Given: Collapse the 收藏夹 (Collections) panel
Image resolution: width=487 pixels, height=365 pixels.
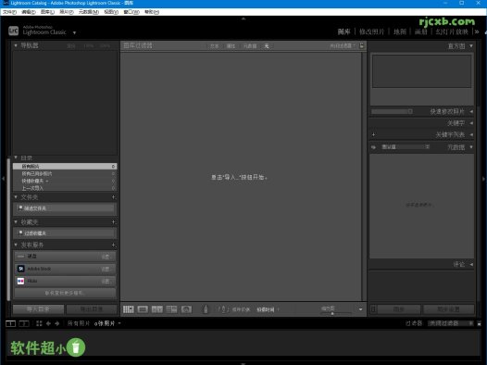Looking at the screenshot, I should point(16,221).
